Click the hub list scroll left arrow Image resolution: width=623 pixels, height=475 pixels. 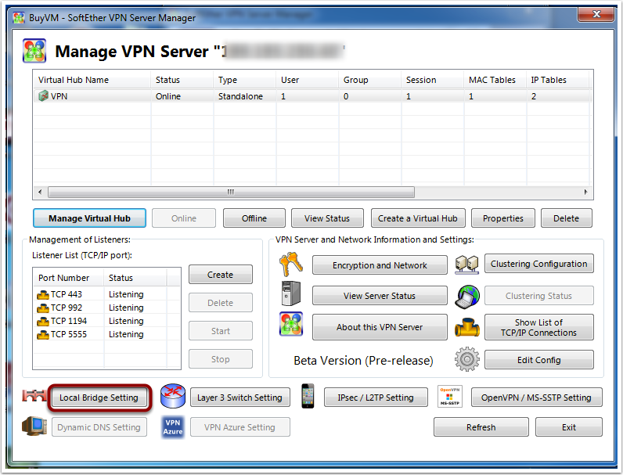tap(40, 192)
